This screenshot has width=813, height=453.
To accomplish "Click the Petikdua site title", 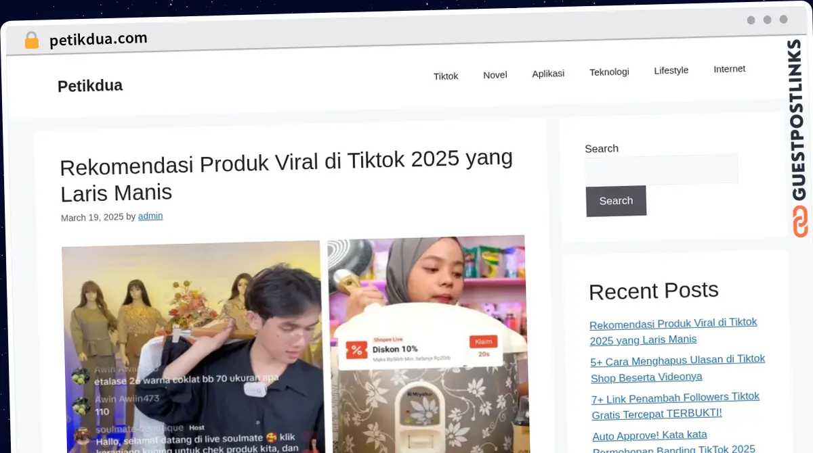I will tap(90, 86).
